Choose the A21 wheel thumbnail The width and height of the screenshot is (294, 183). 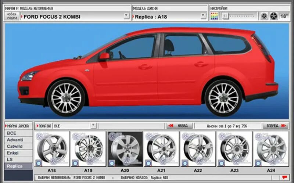pos(161,149)
